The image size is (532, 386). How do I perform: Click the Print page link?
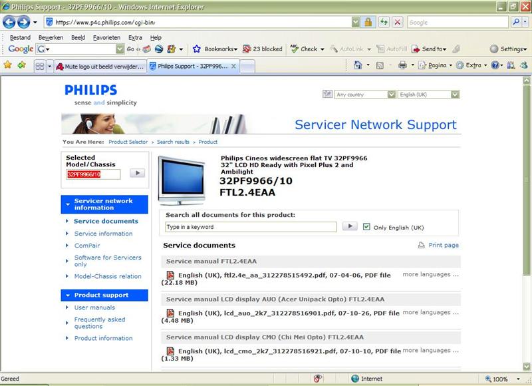coord(444,245)
